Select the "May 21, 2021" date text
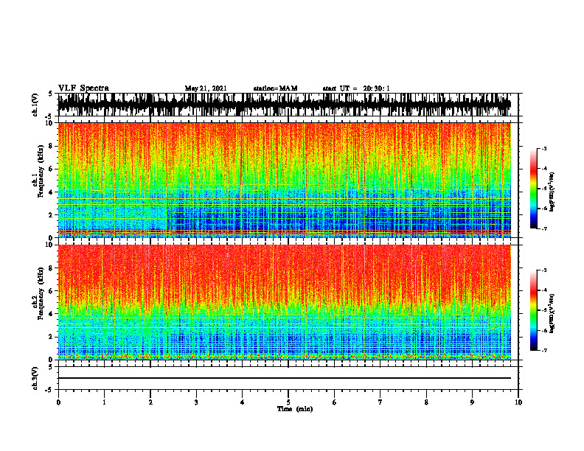 [206, 88]
